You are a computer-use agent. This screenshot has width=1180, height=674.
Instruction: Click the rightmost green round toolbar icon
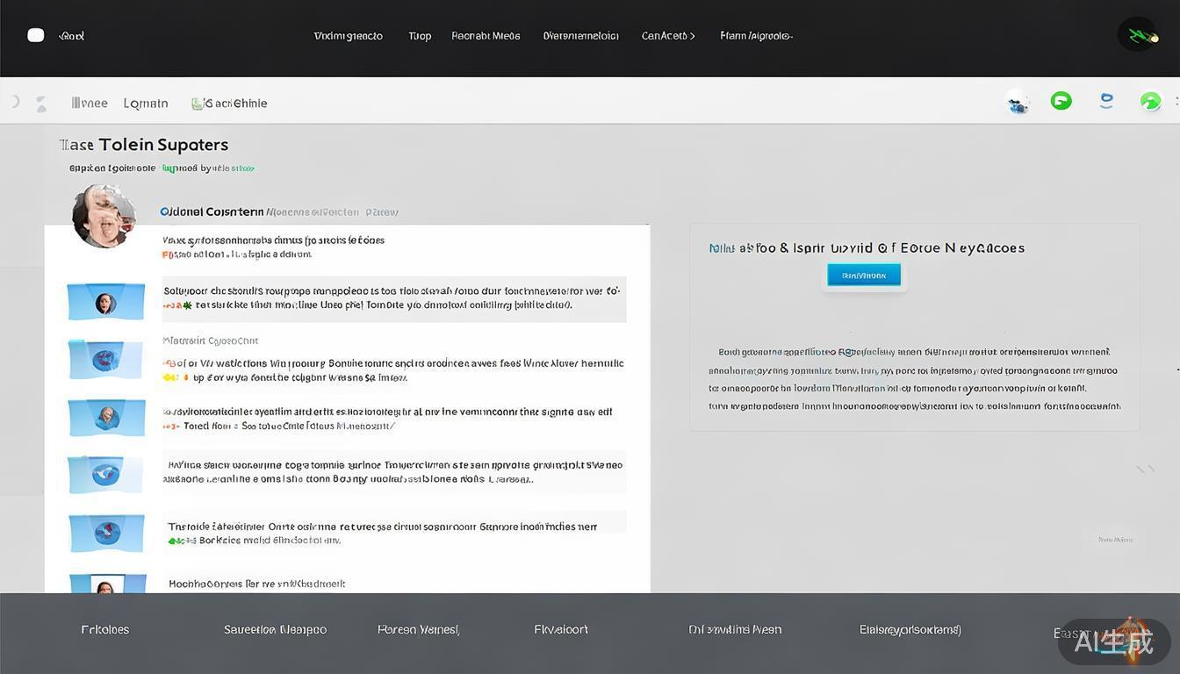coord(1150,102)
